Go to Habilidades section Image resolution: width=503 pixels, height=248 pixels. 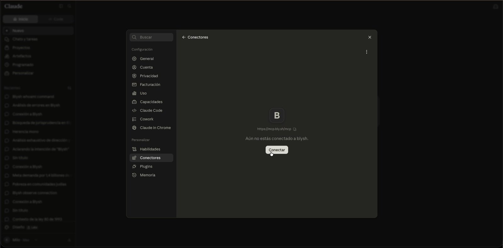[151, 149]
